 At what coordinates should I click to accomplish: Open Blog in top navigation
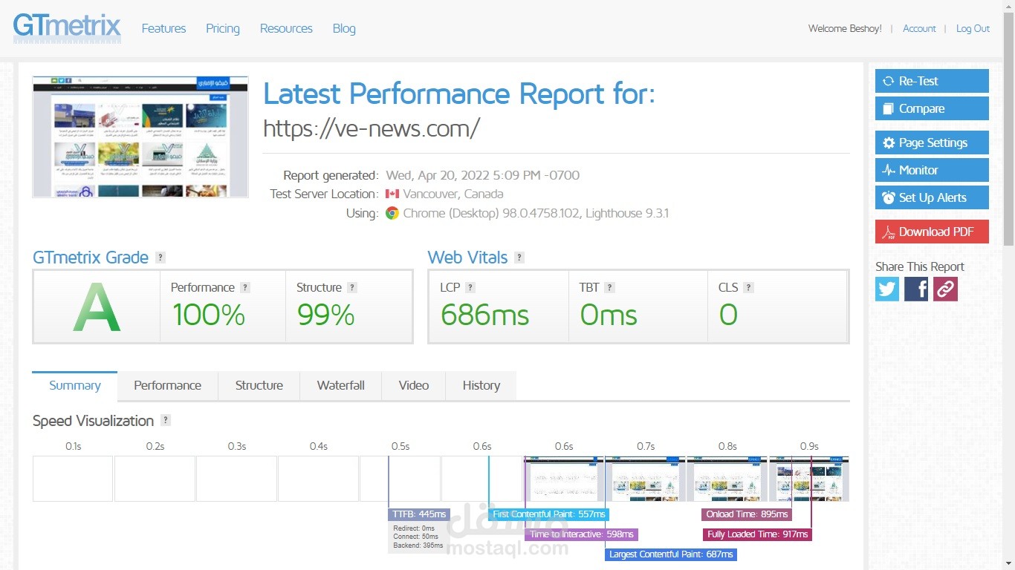tap(344, 28)
